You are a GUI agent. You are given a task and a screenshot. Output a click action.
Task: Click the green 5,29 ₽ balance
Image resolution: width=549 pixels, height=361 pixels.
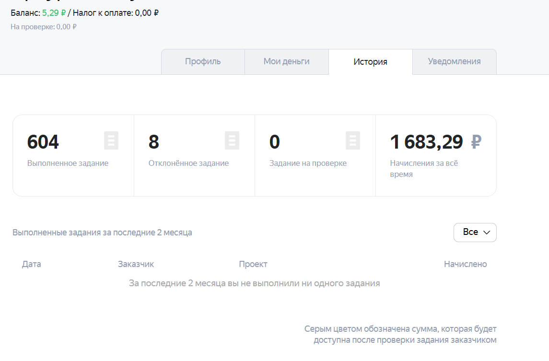54,13
